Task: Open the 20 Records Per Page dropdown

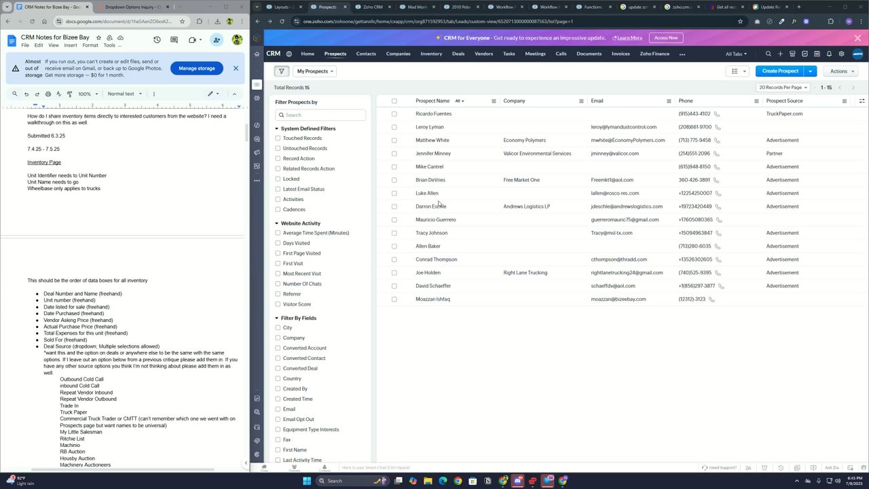Action: click(x=783, y=88)
